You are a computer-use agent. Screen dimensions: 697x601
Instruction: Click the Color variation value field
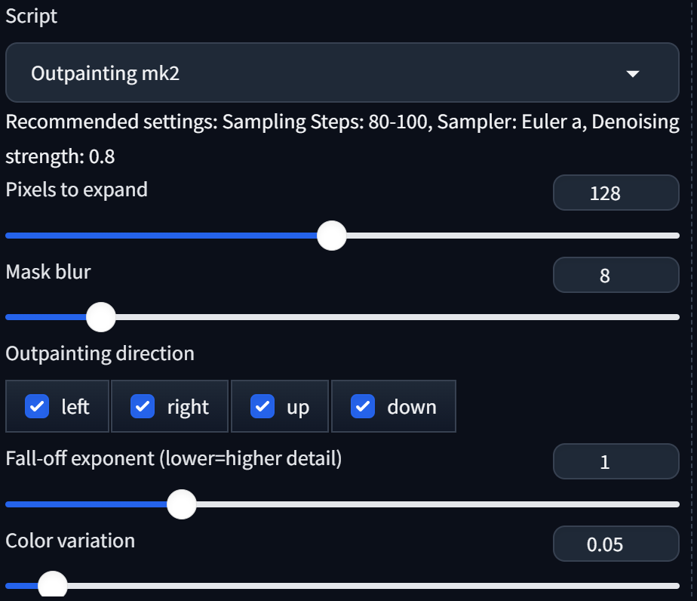pyautogui.click(x=616, y=544)
